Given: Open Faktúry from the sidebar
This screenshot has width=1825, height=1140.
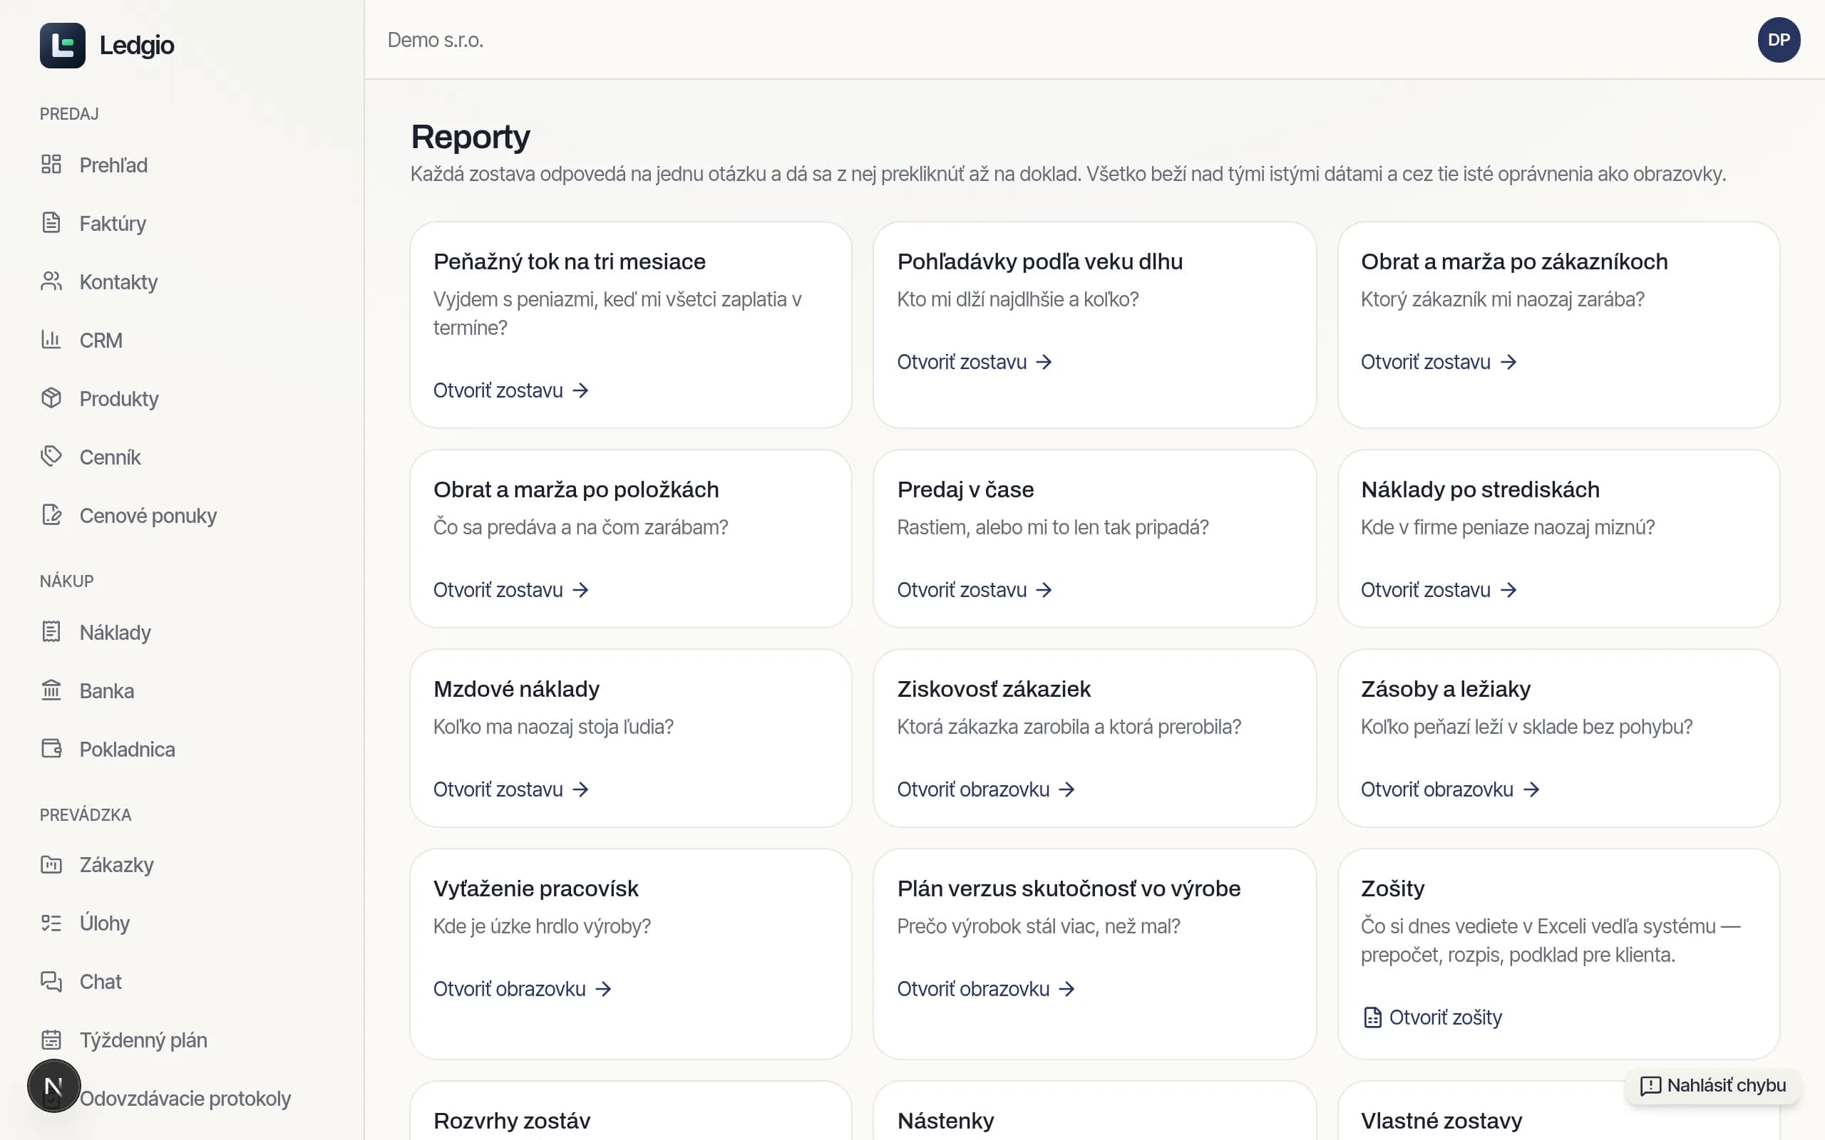Looking at the screenshot, I should (x=113, y=223).
